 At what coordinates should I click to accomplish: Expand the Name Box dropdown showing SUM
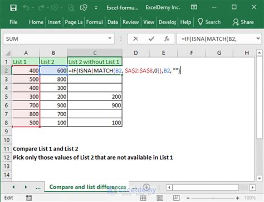(x=110, y=39)
